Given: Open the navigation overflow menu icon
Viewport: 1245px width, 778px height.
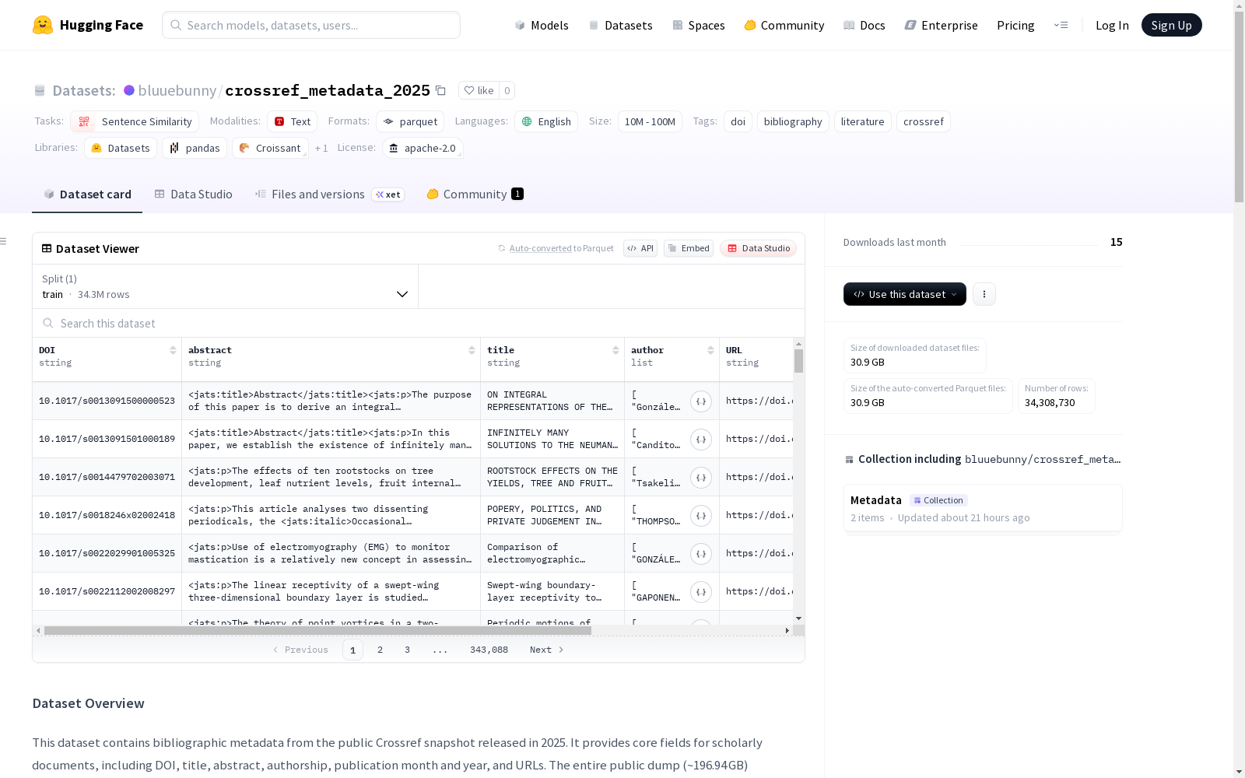Looking at the screenshot, I should (x=1061, y=25).
